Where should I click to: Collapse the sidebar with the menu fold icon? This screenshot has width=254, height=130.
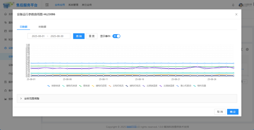[x=47, y=5]
